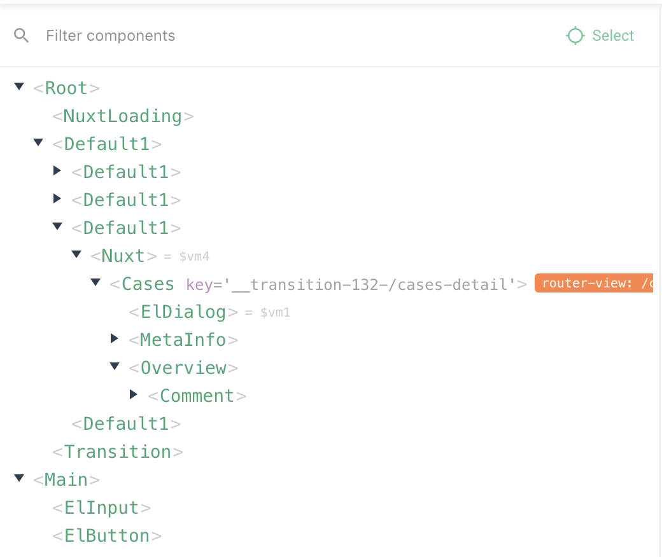662x557 pixels.
Task: Select the NuxtLoading component
Action: [x=123, y=116]
